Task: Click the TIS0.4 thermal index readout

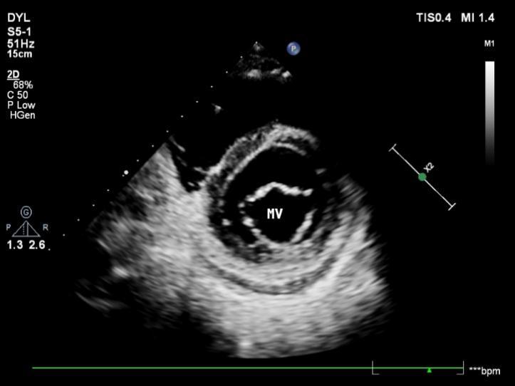Action: coord(433,19)
